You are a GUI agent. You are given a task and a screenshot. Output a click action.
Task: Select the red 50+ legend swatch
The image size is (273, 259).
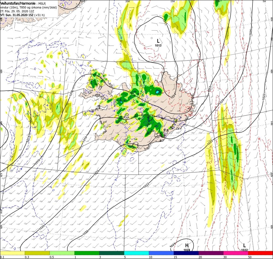pyautogui.click(x=261, y=253)
